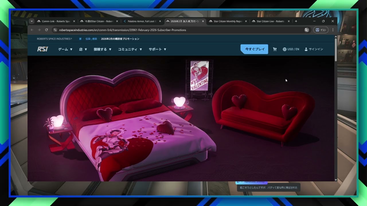
Task: Expand the 探検する menu
Action: pyautogui.click(x=103, y=49)
